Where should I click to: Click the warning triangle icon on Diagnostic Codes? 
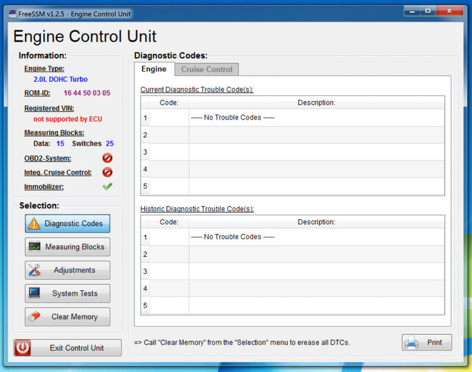(x=34, y=223)
